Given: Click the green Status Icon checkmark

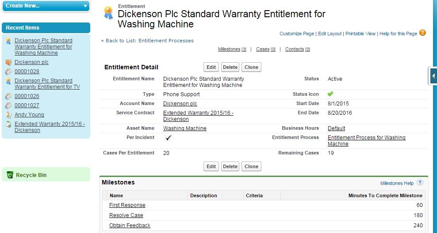Looking at the screenshot, I should [x=330, y=94].
